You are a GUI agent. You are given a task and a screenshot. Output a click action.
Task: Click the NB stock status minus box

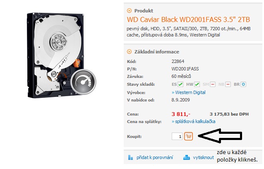coord(228,84)
